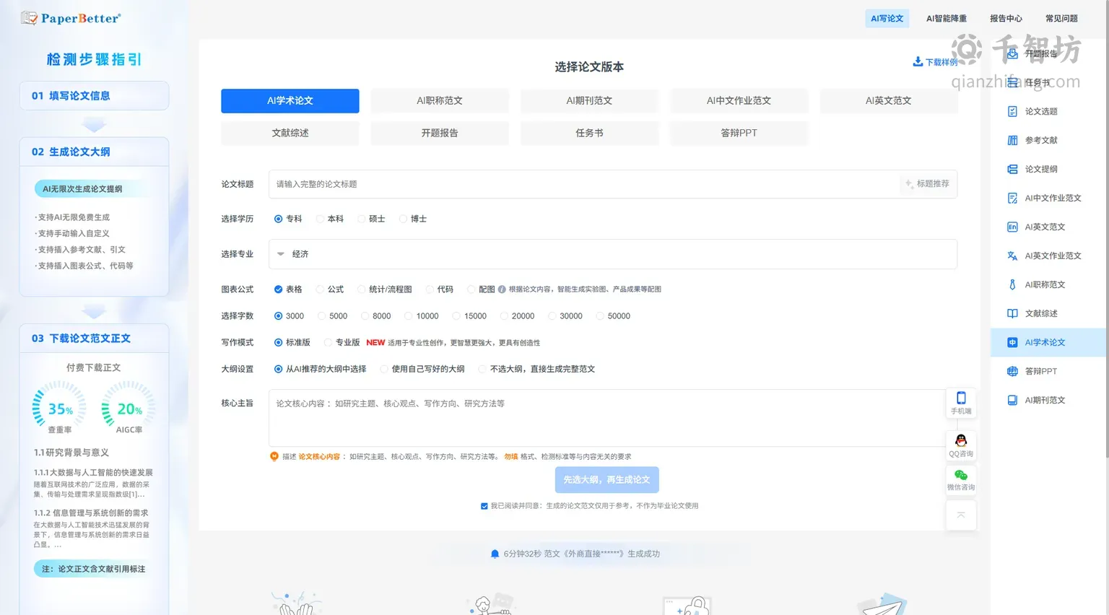Screen dimensions: 1109x615
Task: Click the 答辩PPT sidebar icon
Action: point(1012,371)
